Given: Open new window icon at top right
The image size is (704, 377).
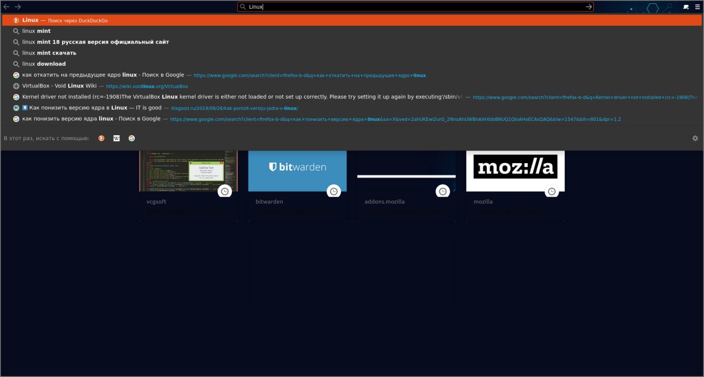Looking at the screenshot, I should click(x=686, y=7).
